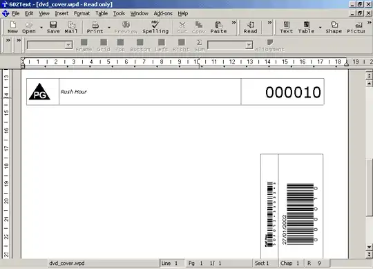Click dvd_cover.wpd in the status bar
Image resolution: width=373 pixels, height=269 pixels.
point(67,263)
